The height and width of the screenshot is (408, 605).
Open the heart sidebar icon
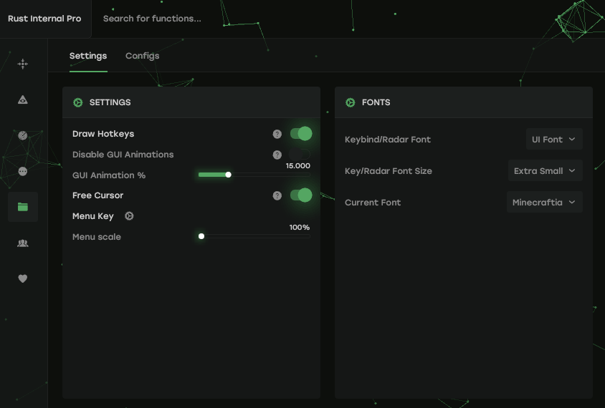coord(23,278)
